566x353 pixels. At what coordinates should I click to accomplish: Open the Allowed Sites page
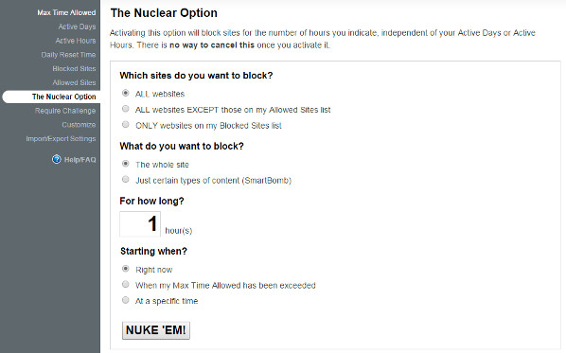(74, 82)
